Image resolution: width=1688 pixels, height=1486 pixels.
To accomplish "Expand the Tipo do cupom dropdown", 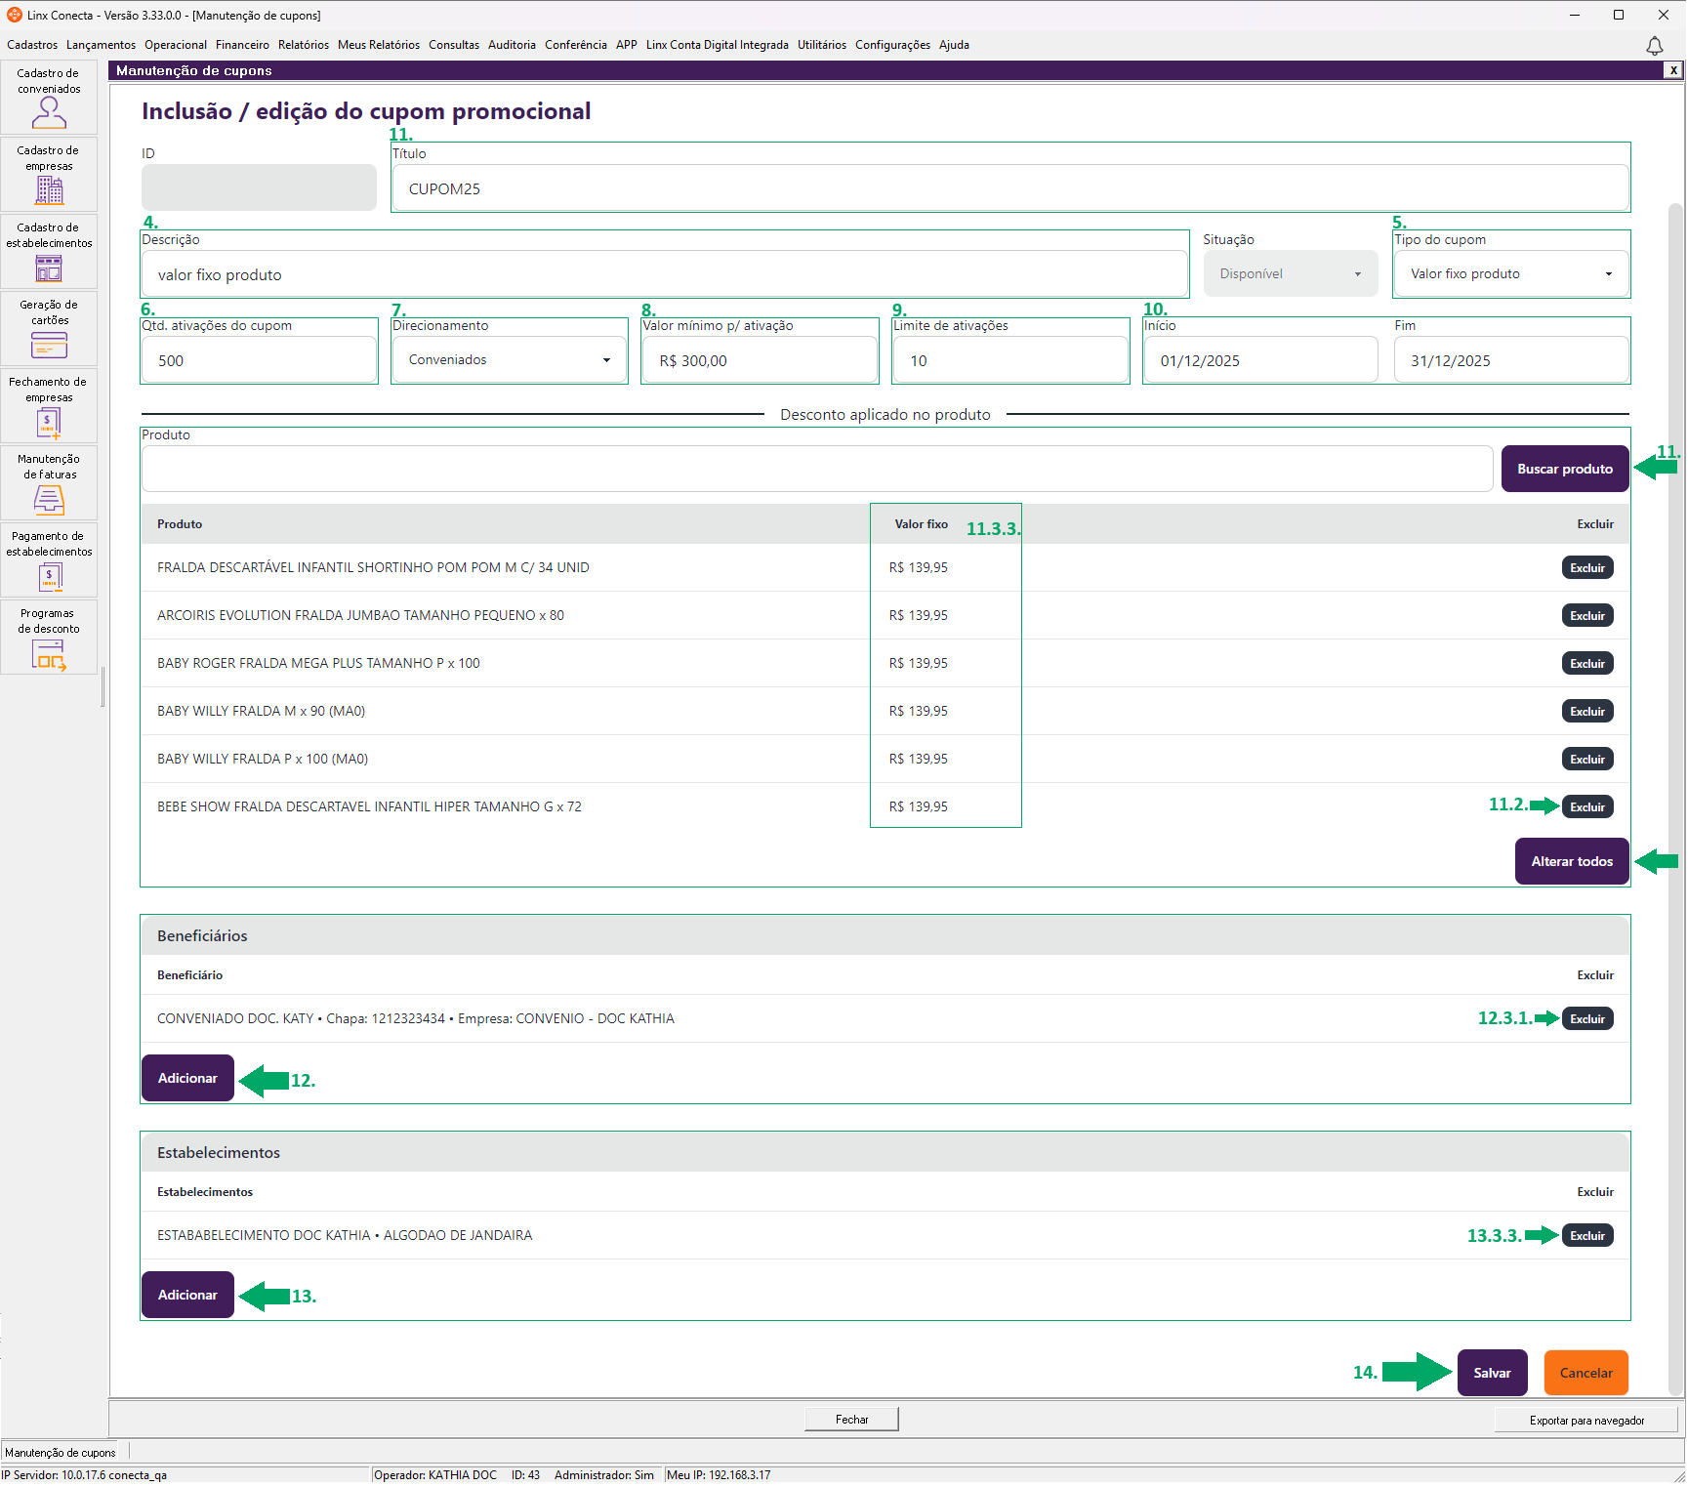I will click(x=1510, y=274).
